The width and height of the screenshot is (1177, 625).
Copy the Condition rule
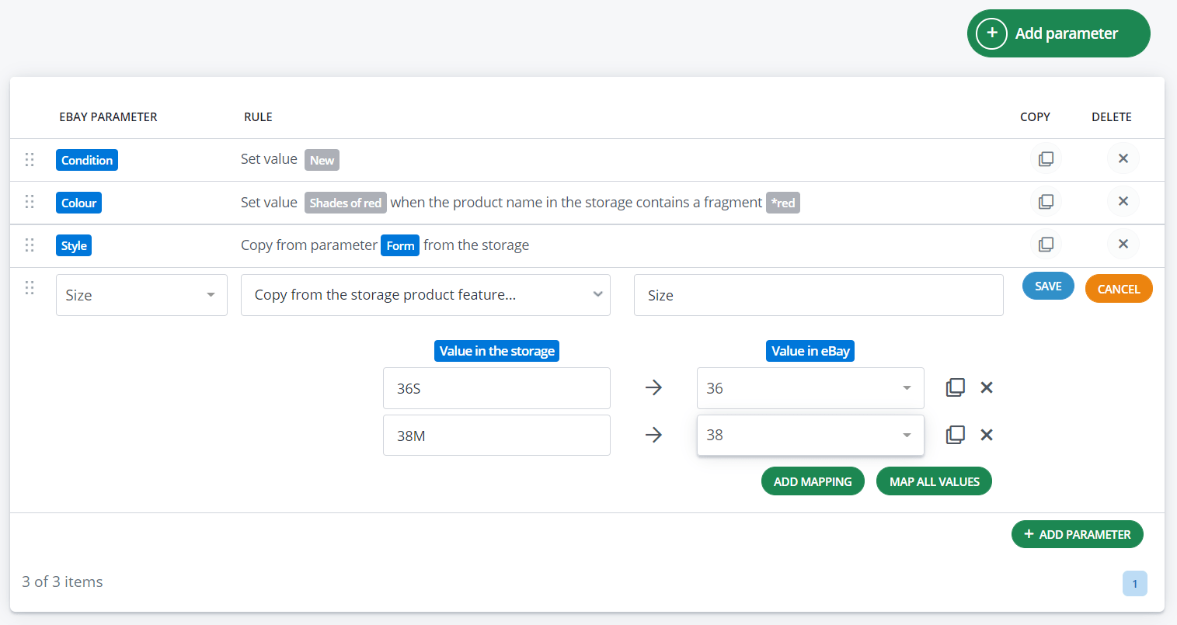pos(1046,158)
